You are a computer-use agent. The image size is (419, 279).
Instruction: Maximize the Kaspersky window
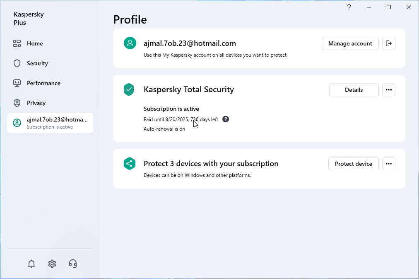[x=389, y=7]
